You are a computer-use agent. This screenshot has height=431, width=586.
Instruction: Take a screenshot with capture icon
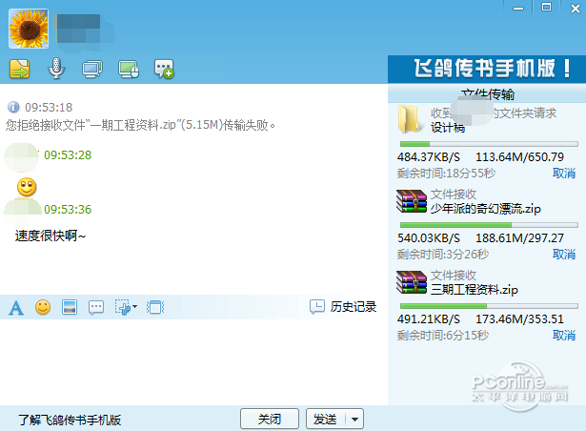123,308
